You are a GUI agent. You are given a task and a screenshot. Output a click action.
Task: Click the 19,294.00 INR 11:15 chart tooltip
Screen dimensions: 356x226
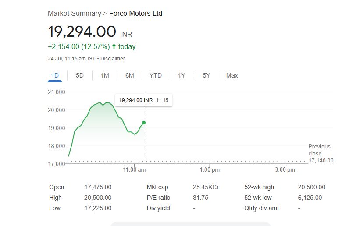(144, 100)
